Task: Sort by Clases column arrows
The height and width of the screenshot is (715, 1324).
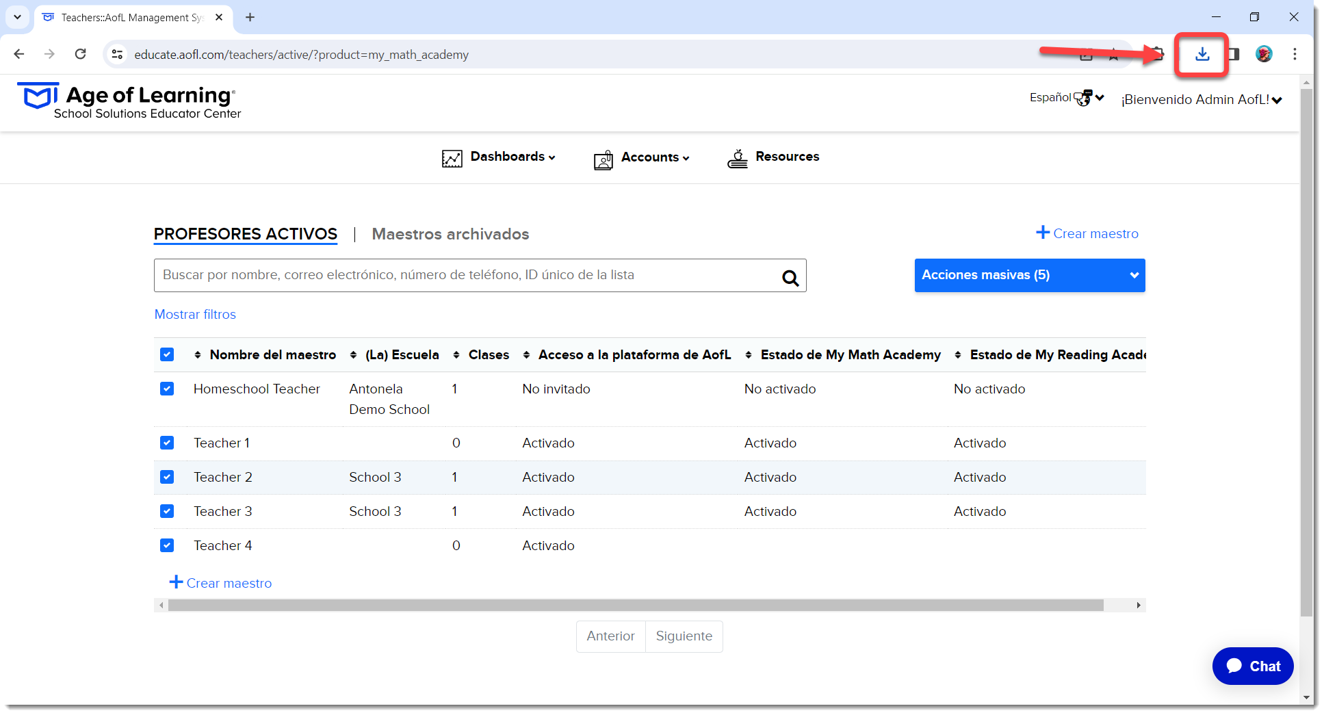Action: point(456,355)
